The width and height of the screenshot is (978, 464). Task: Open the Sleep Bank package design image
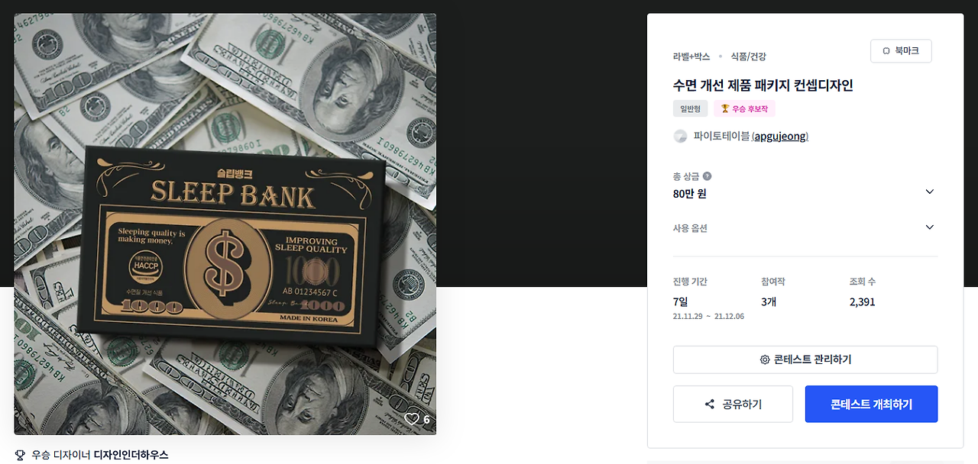(x=225, y=224)
